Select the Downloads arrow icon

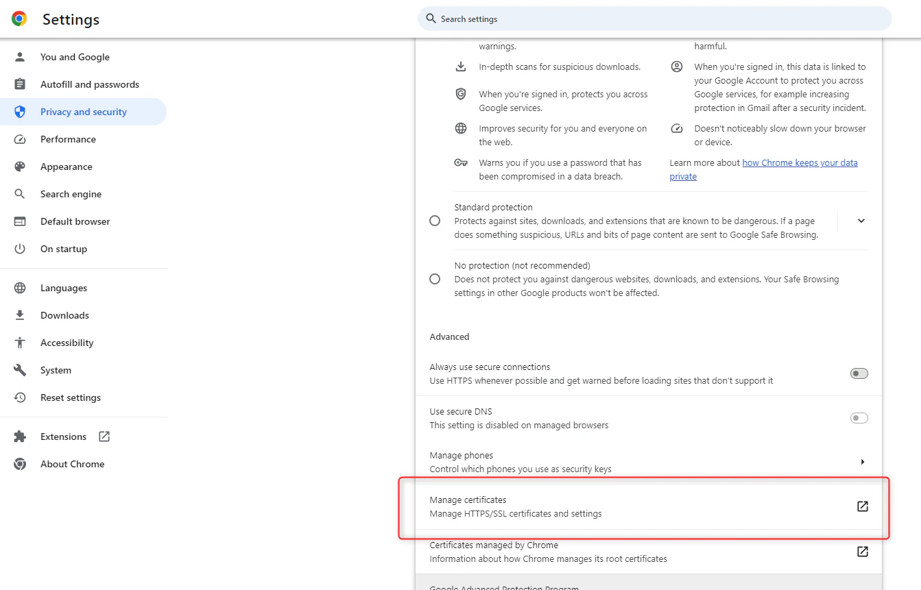pos(19,315)
